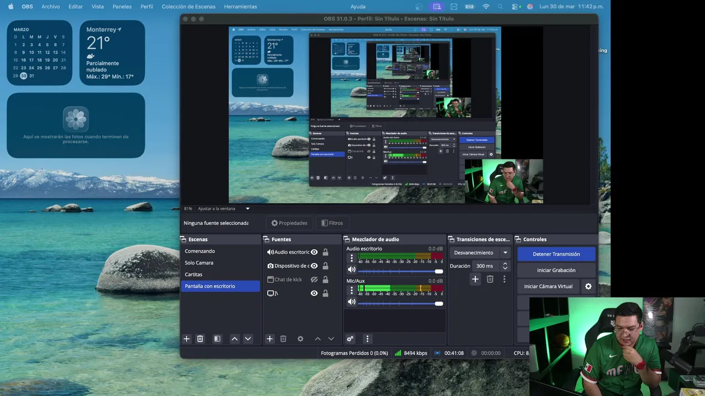Open macOS Control Center icon
Screen dimensions: 705x396
[515, 7]
